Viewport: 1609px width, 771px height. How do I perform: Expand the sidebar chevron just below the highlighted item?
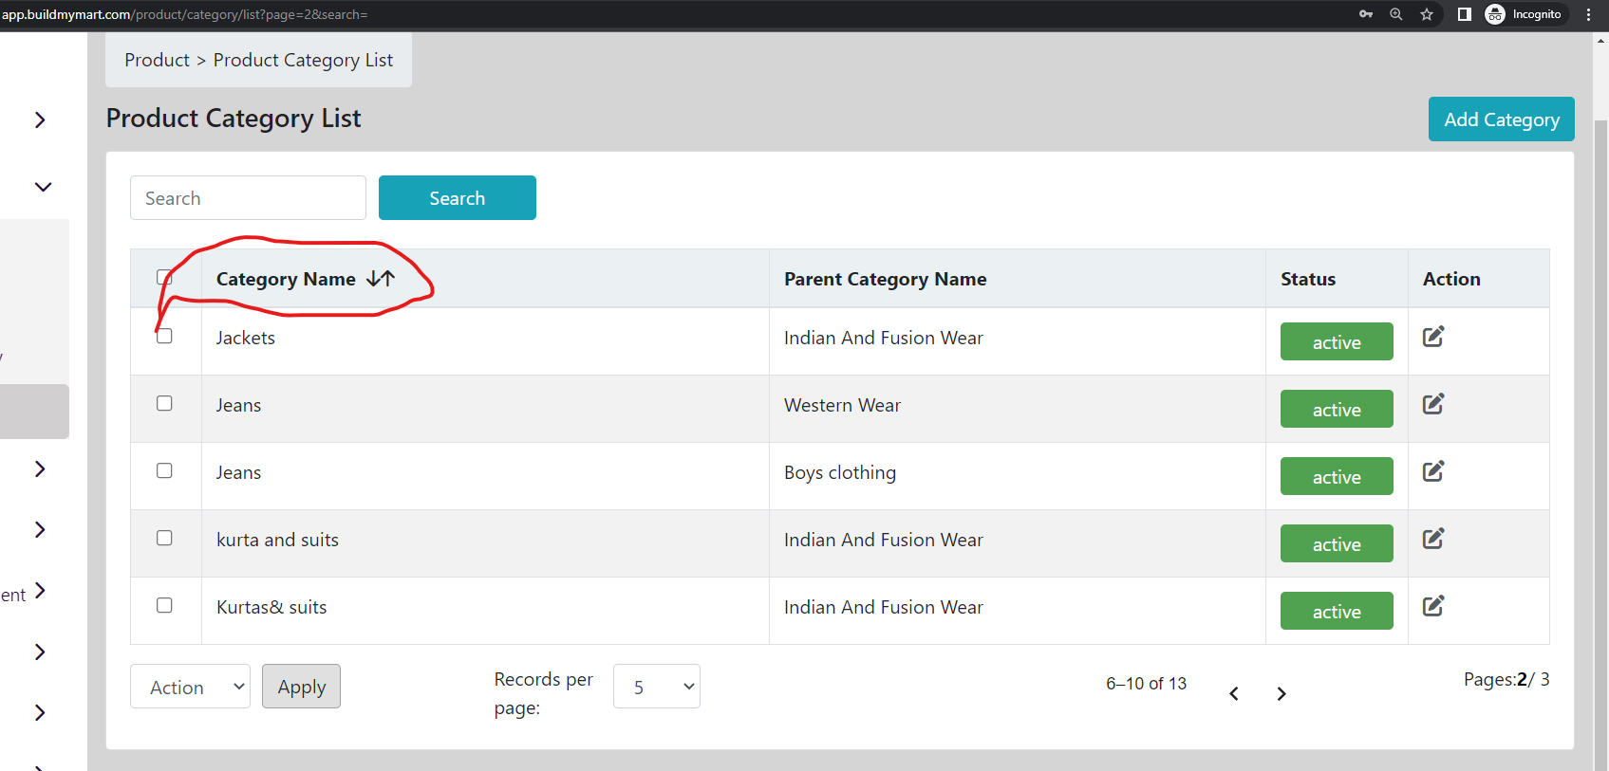pos(40,468)
